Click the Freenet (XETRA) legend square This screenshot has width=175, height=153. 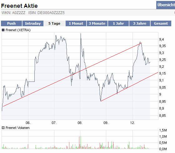3,30
